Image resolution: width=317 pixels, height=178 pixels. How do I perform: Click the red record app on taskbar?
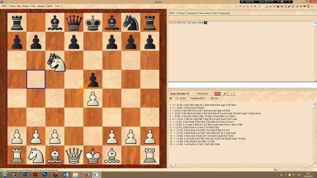tap(55, 175)
